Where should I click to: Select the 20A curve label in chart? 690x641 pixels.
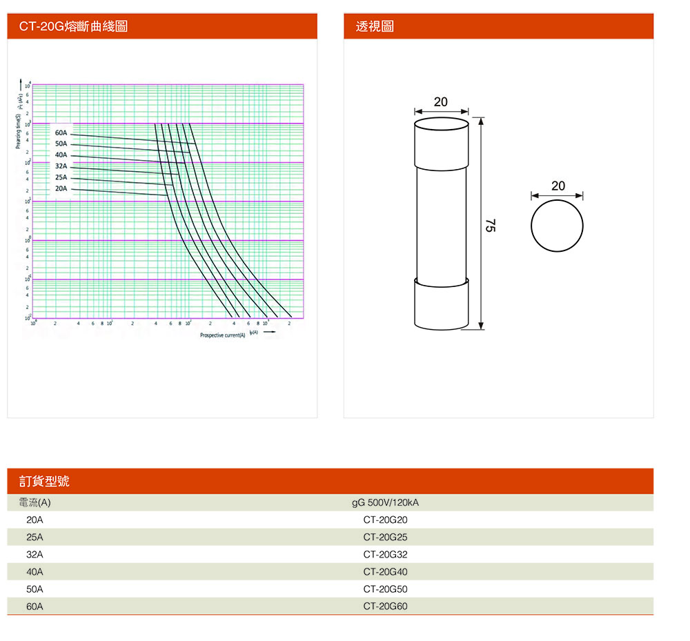(61, 188)
